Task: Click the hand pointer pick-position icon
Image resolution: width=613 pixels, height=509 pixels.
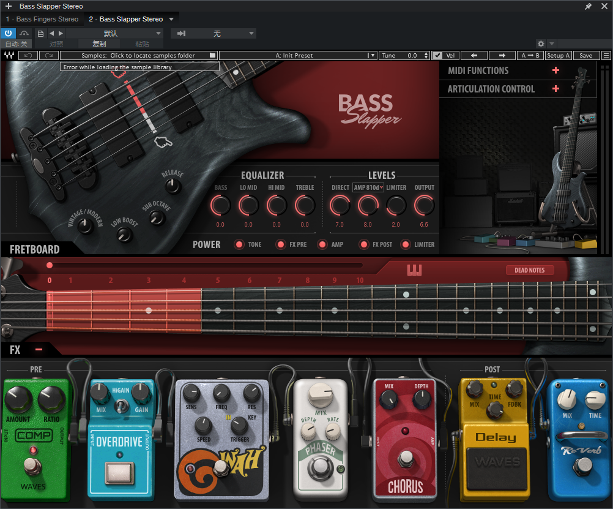Action: [163, 142]
